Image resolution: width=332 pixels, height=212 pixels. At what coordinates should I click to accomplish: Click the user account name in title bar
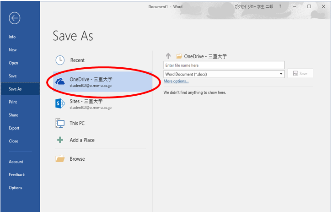(x=254, y=6)
